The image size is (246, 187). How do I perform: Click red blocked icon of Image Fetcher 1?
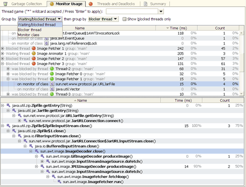(x=33, y=49)
